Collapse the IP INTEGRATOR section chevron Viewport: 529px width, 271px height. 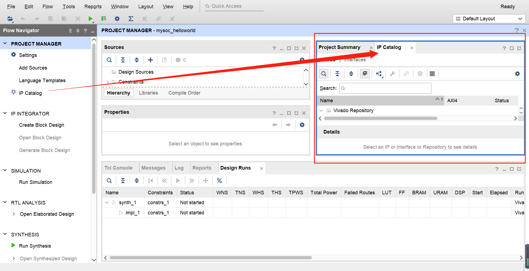(x=5, y=113)
